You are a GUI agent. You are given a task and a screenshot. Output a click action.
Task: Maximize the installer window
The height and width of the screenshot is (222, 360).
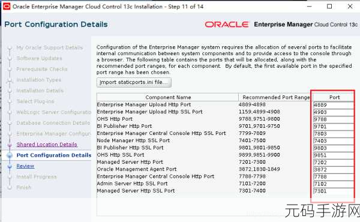click(x=329, y=7)
